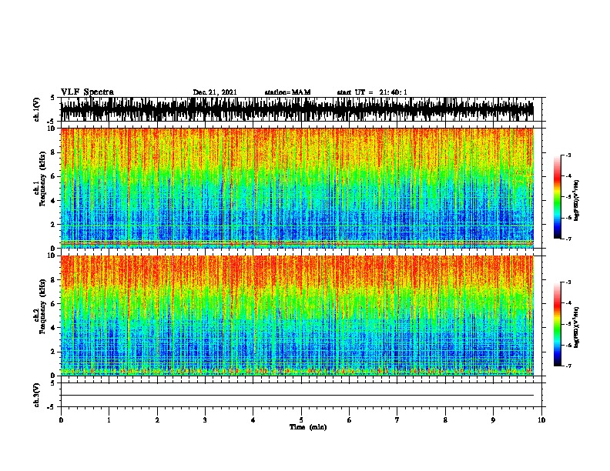The height and width of the screenshot is (471, 610).
Task: Click time axis tick label '10'
Action: tap(541, 420)
